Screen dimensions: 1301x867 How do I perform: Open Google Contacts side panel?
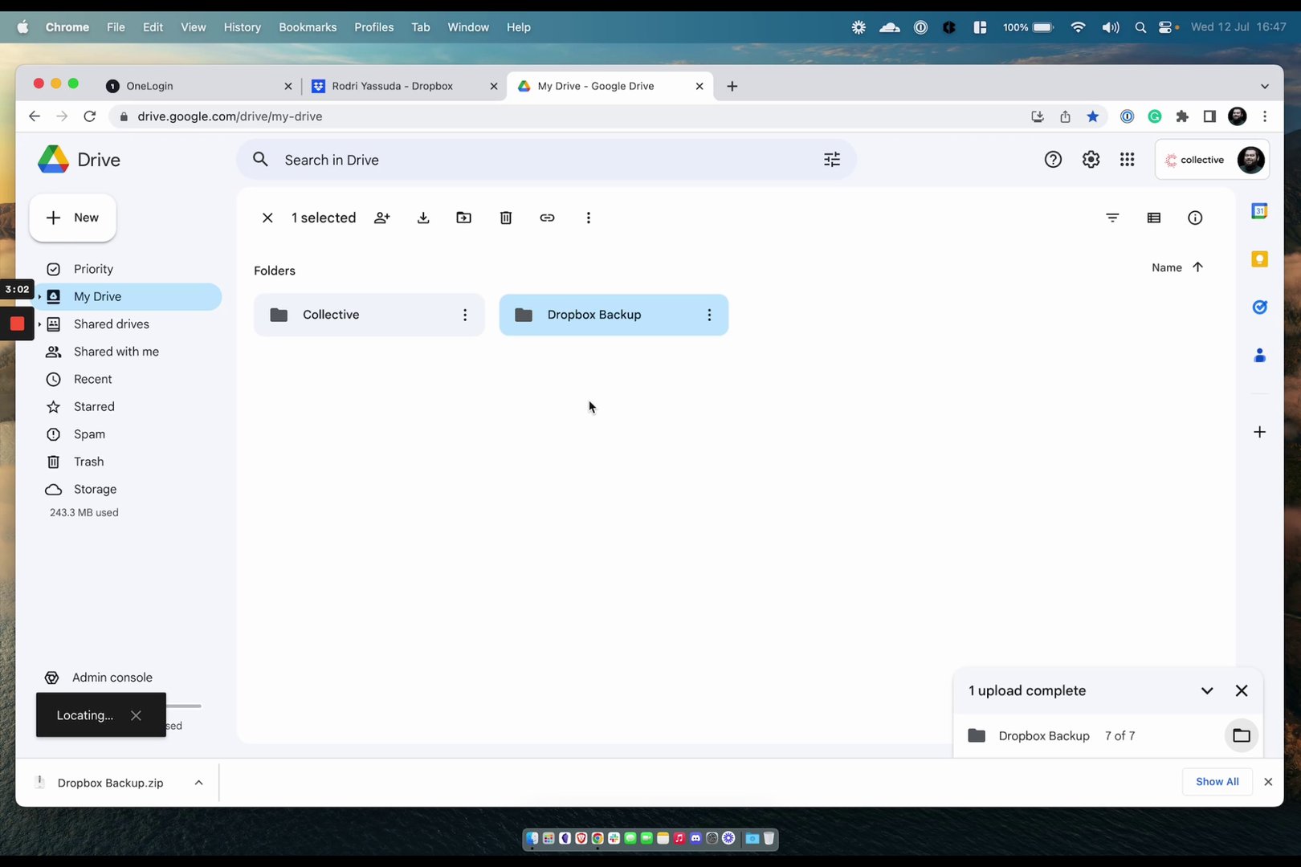point(1259,355)
